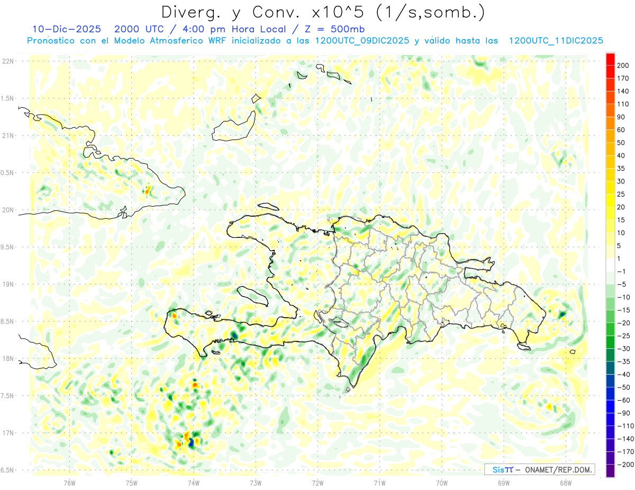Click the white swatch between 1 and -1
Viewport: 635px width, 490px height.
610,265
